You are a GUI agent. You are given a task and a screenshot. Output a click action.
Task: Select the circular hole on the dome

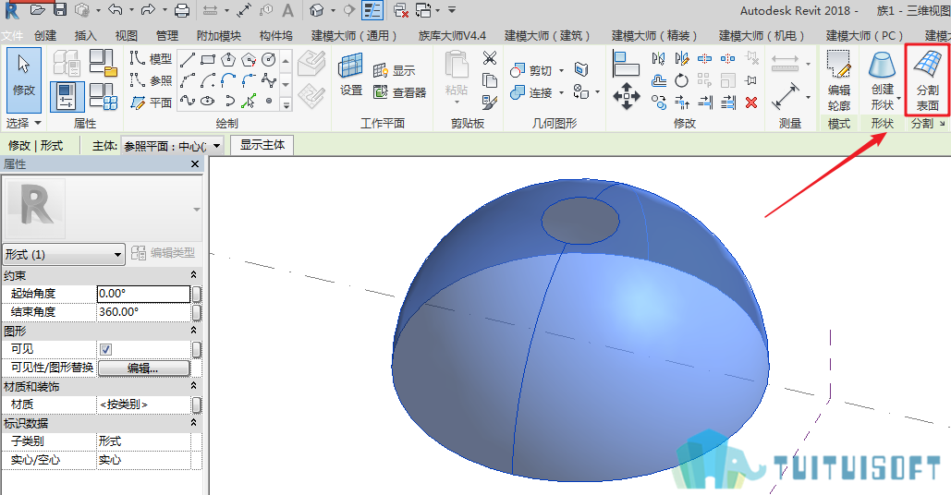(x=580, y=220)
